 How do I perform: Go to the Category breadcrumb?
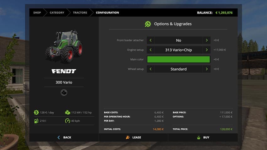tap(57, 13)
